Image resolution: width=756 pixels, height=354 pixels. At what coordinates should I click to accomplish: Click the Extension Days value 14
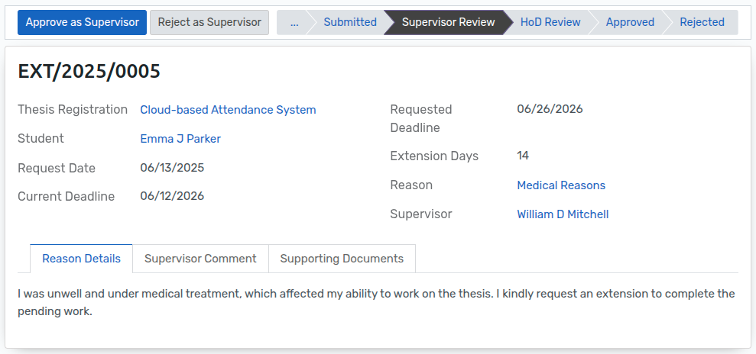[x=523, y=156]
